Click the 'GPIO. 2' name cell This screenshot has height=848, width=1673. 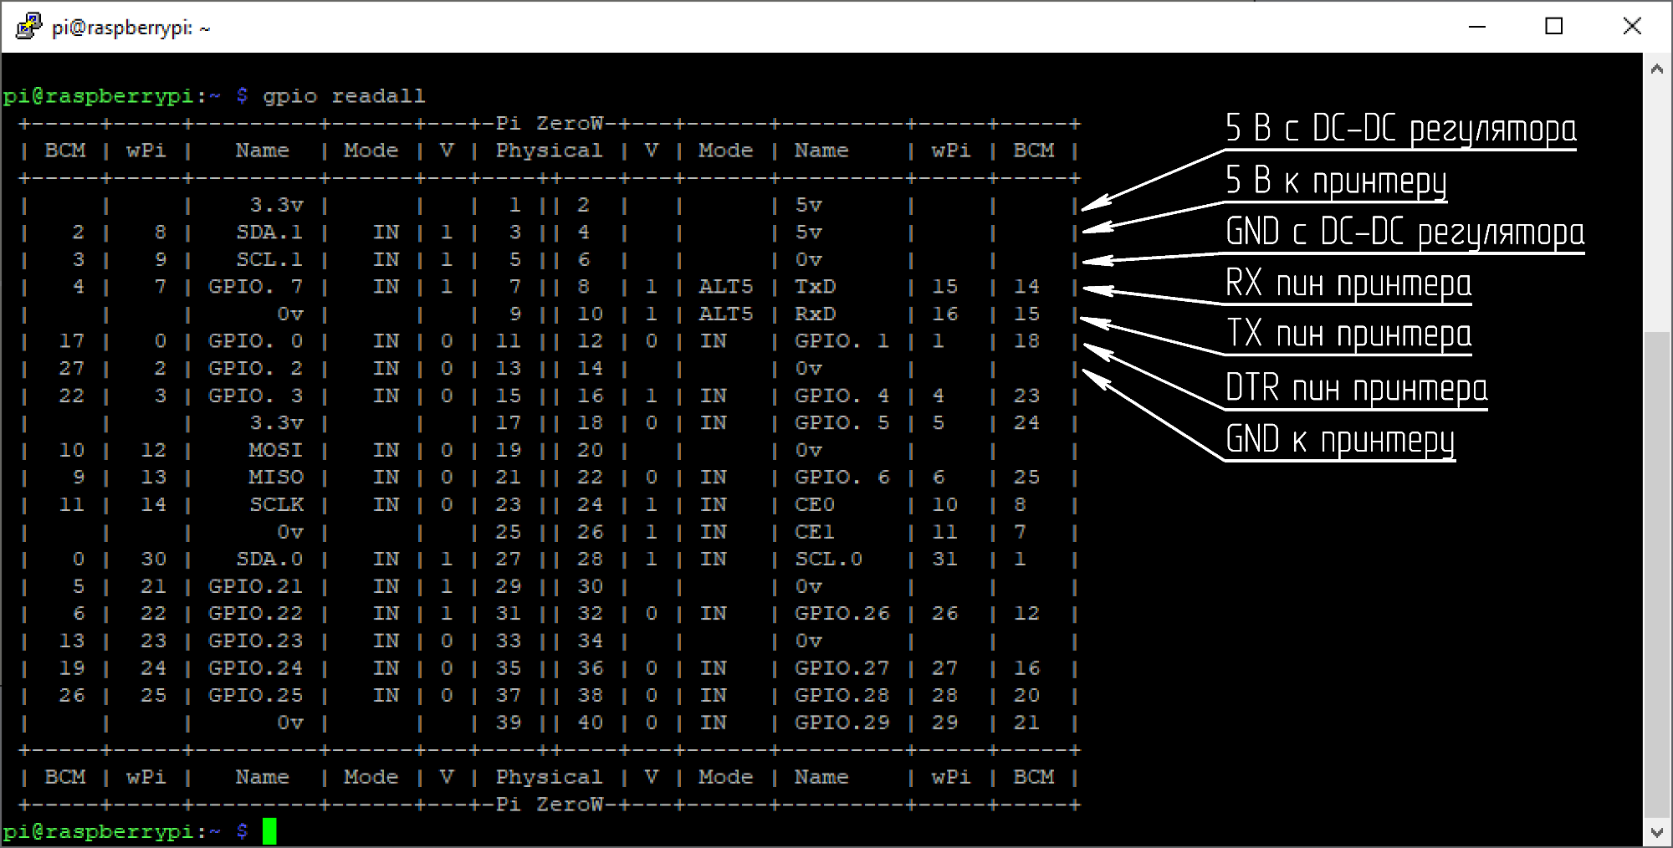pos(255,369)
